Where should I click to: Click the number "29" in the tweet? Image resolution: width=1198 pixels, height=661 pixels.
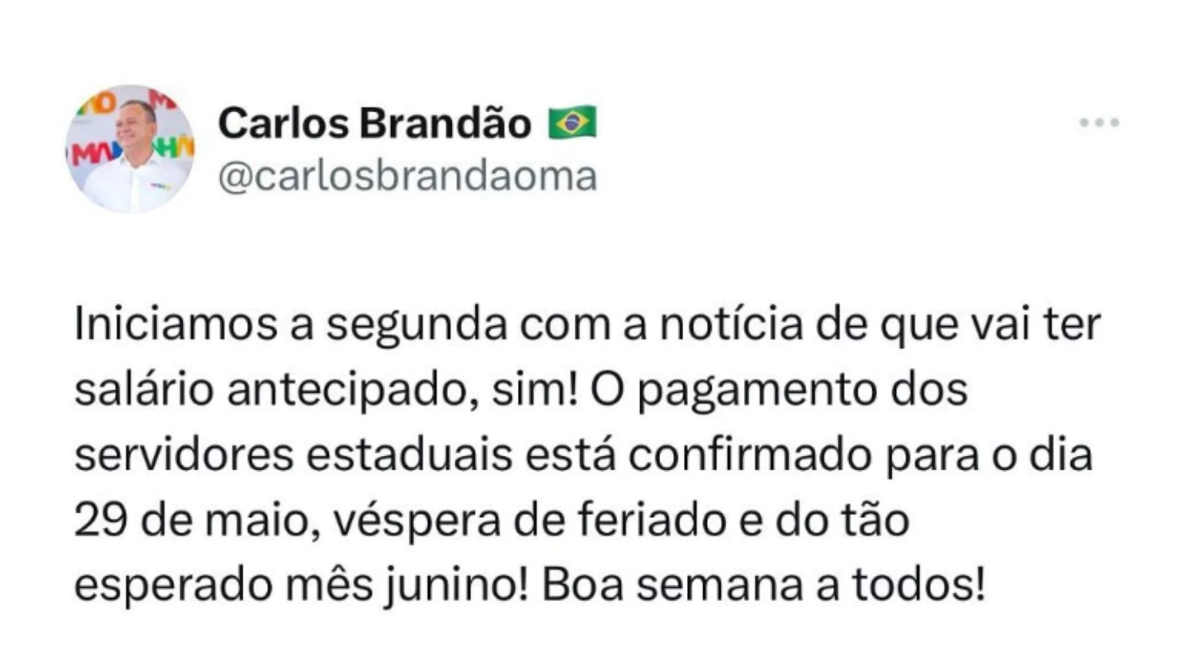point(99,520)
